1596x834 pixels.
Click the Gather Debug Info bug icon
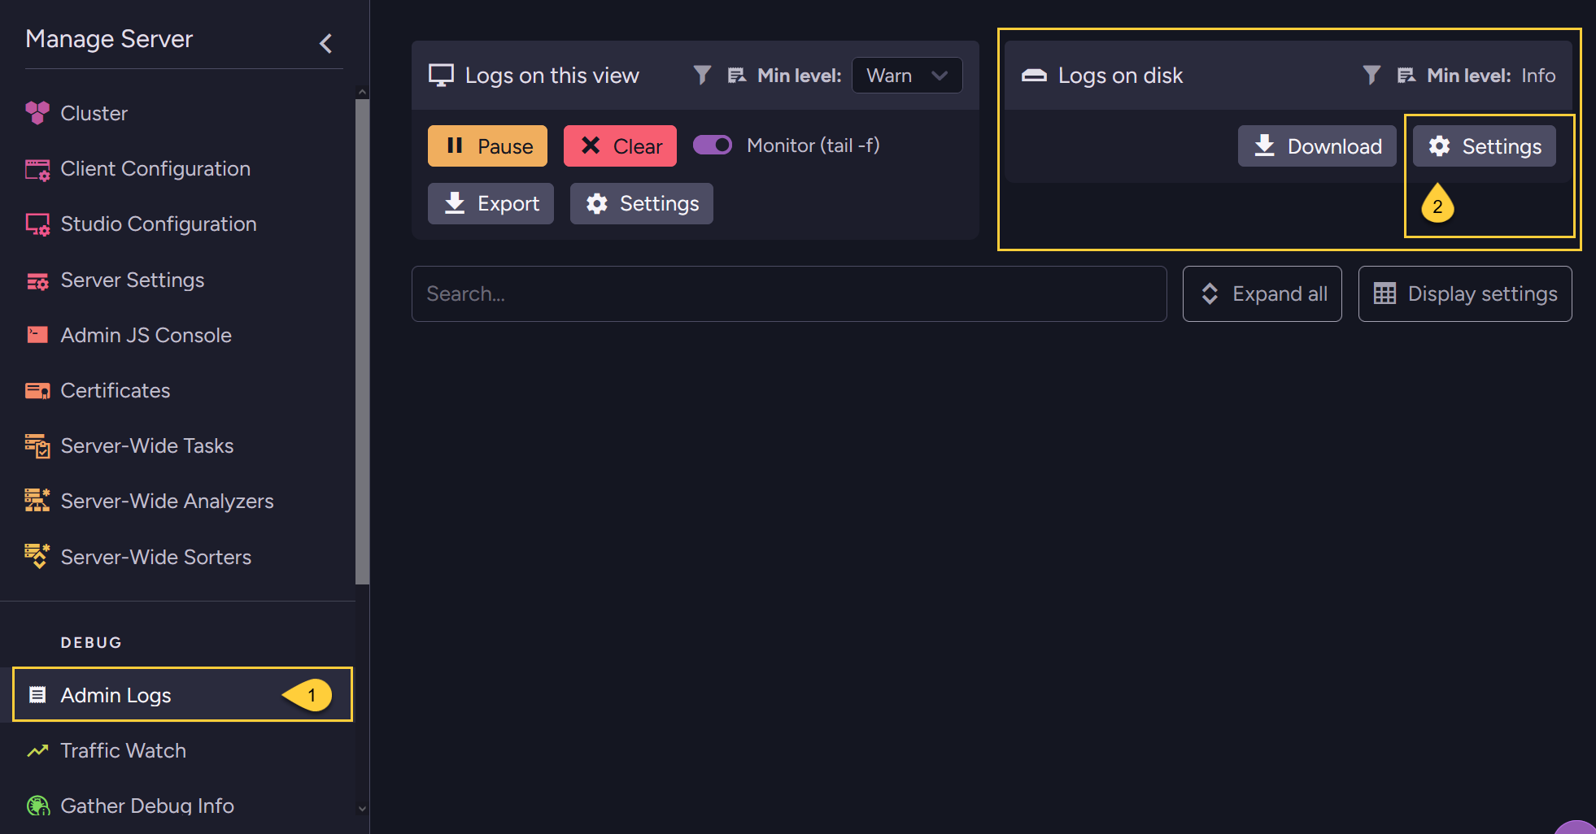[37, 806]
